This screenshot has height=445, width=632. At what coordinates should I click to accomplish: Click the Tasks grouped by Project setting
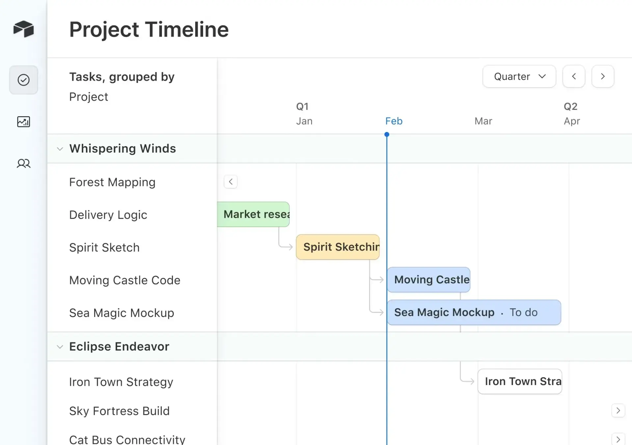tap(122, 86)
